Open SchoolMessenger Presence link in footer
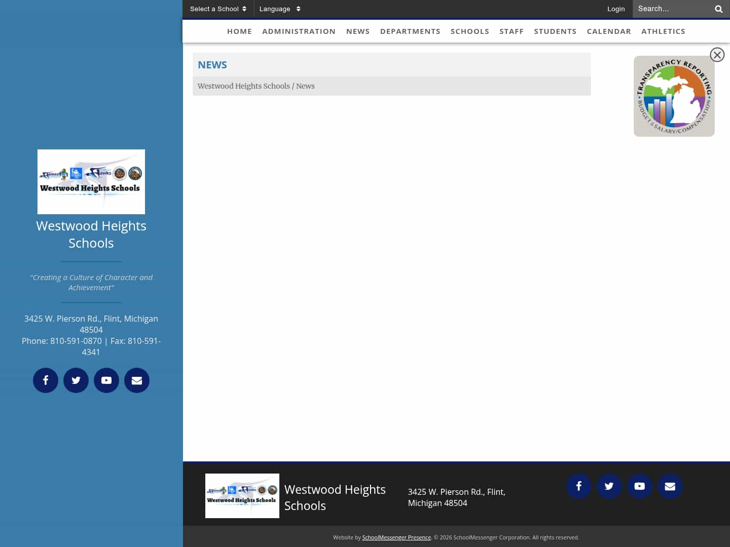The width and height of the screenshot is (730, 547). [x=396, y=537]
